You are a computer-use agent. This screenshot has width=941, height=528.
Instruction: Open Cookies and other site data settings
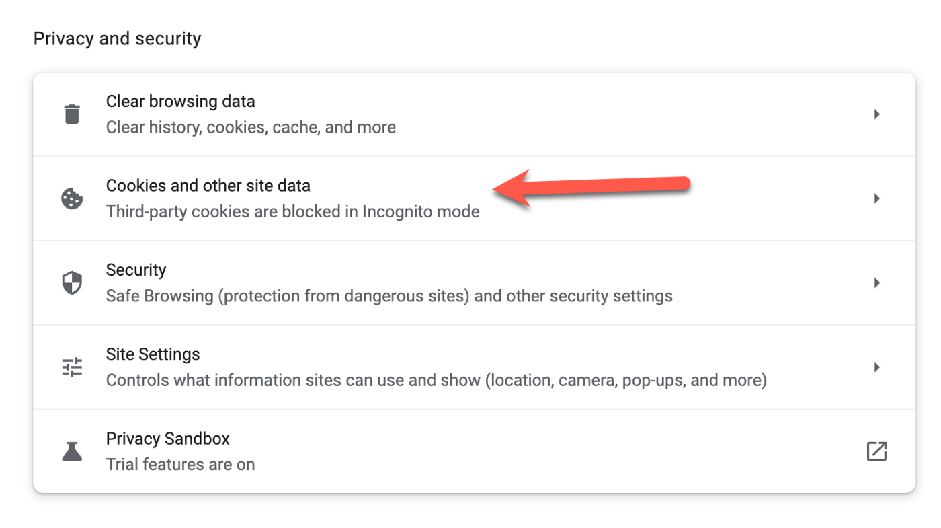208,185
